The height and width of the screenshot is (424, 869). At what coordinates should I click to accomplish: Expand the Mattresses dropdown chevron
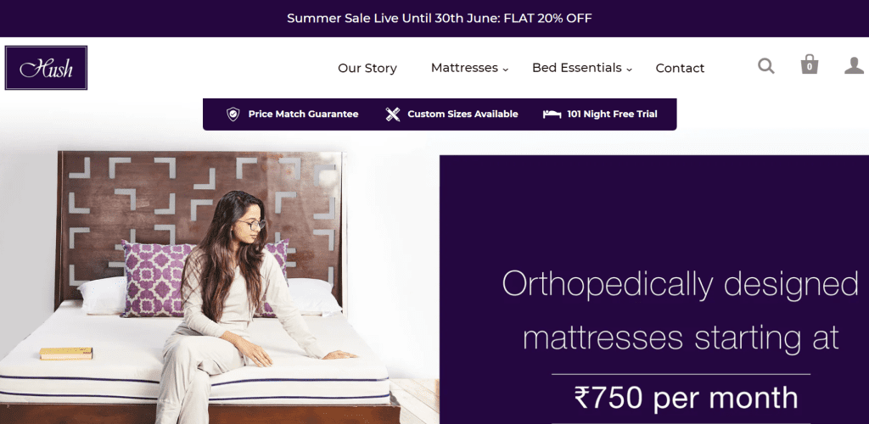pos(506,70)
